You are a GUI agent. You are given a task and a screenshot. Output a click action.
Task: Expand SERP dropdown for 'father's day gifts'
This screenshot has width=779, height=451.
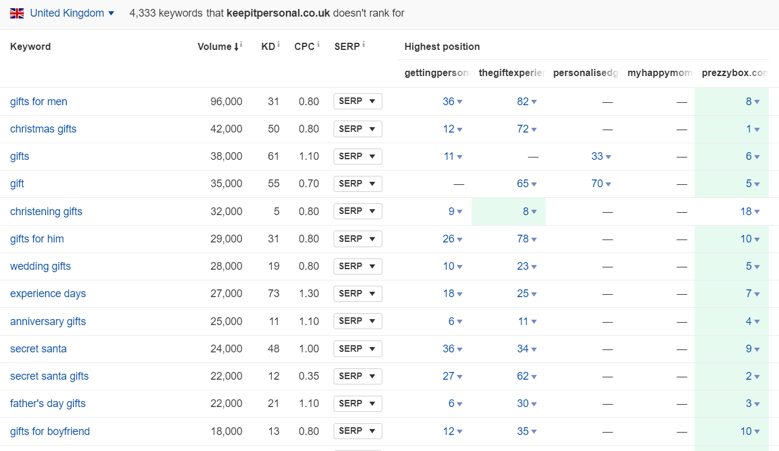pyautogui.click(x=357, y=403)
